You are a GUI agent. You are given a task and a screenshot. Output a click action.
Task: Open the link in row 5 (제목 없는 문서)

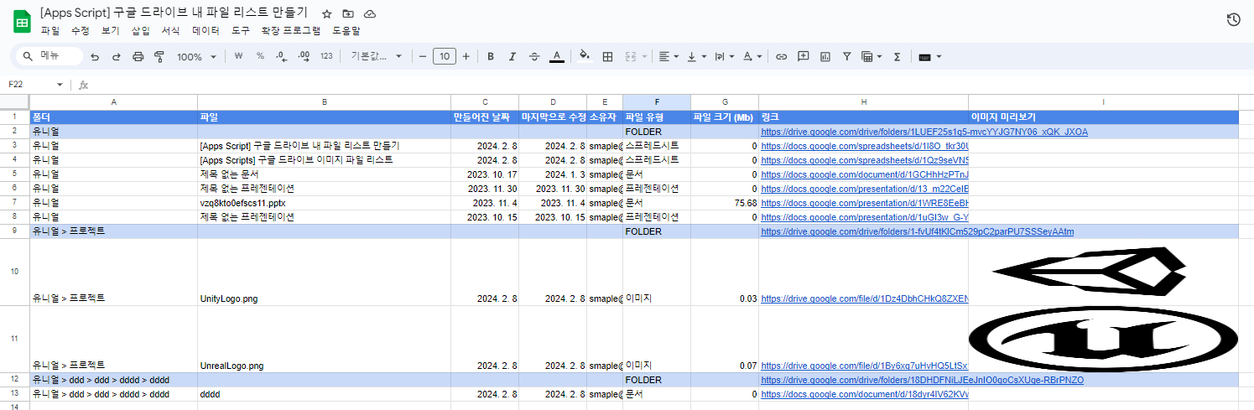(x=864, y=174)
